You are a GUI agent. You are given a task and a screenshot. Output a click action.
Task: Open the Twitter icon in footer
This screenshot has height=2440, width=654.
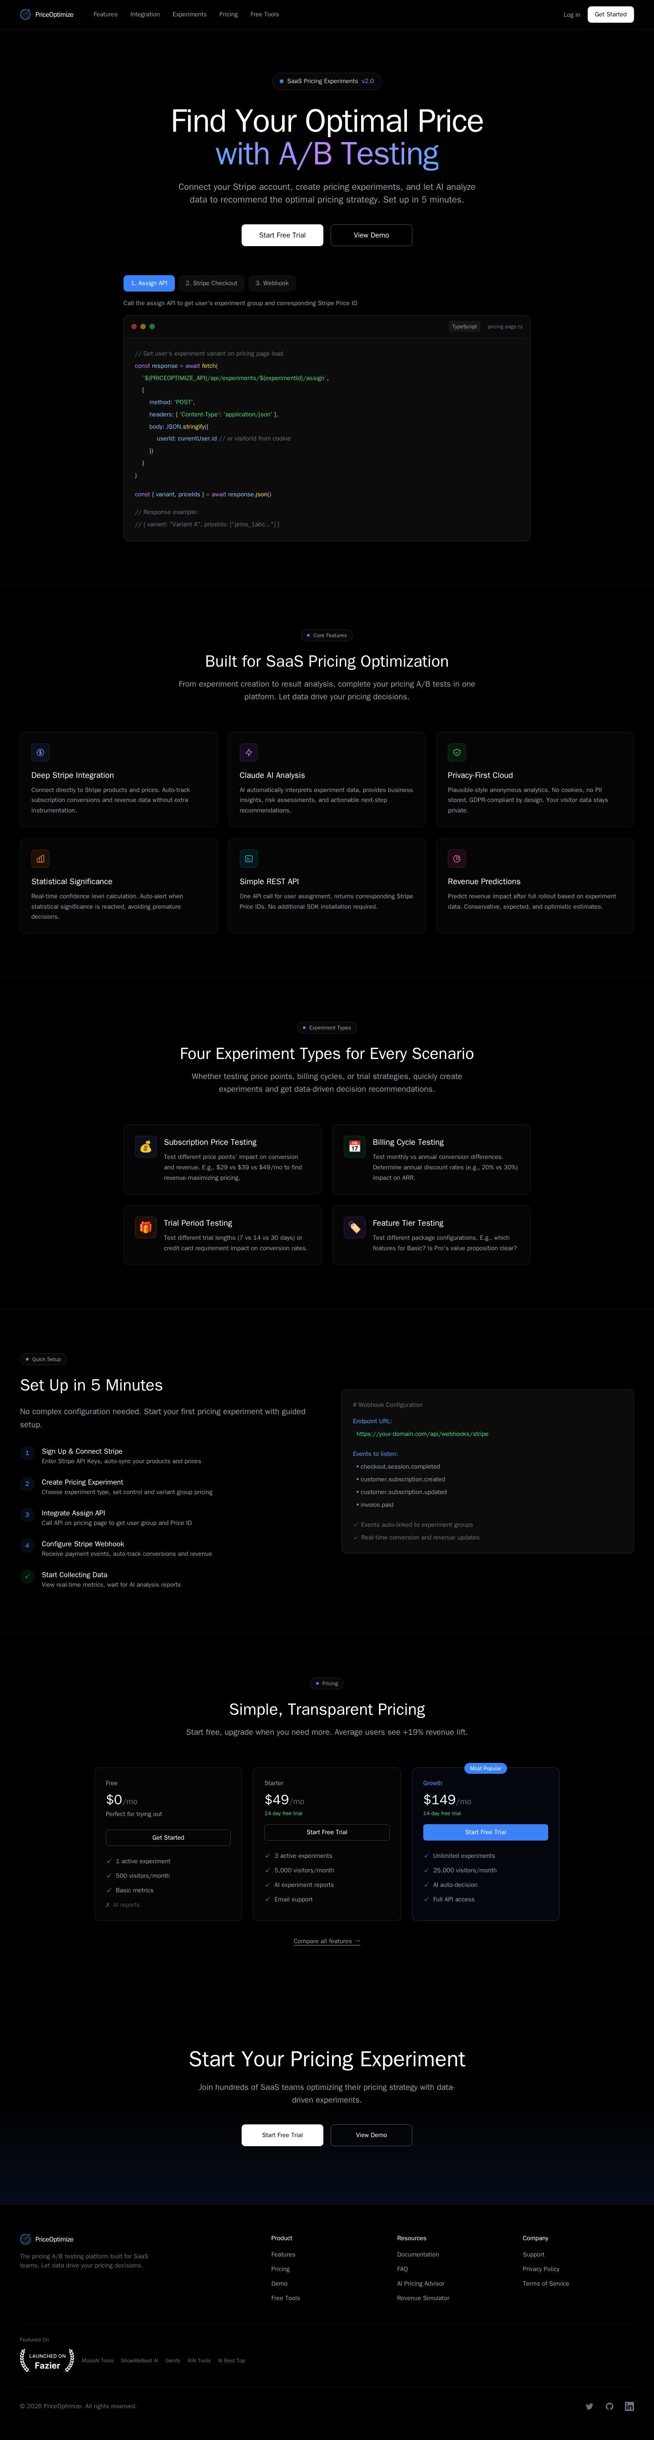tap(589, 2406)
